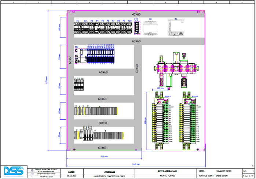Select the 130 mm dimension text

pos(160,88)
